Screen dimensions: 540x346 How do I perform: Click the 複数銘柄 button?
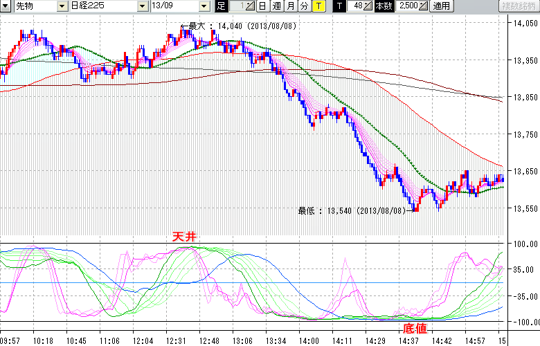coord(519,6)
